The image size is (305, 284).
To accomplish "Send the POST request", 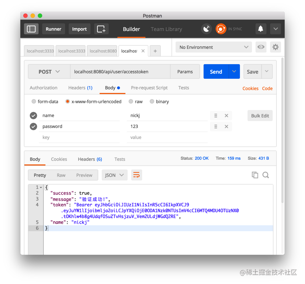I will pos(216,71).
